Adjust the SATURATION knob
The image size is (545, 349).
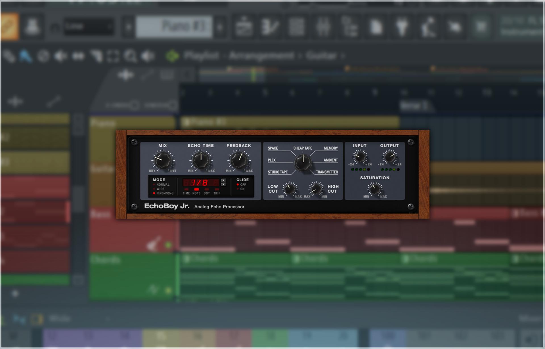(375, 189)
